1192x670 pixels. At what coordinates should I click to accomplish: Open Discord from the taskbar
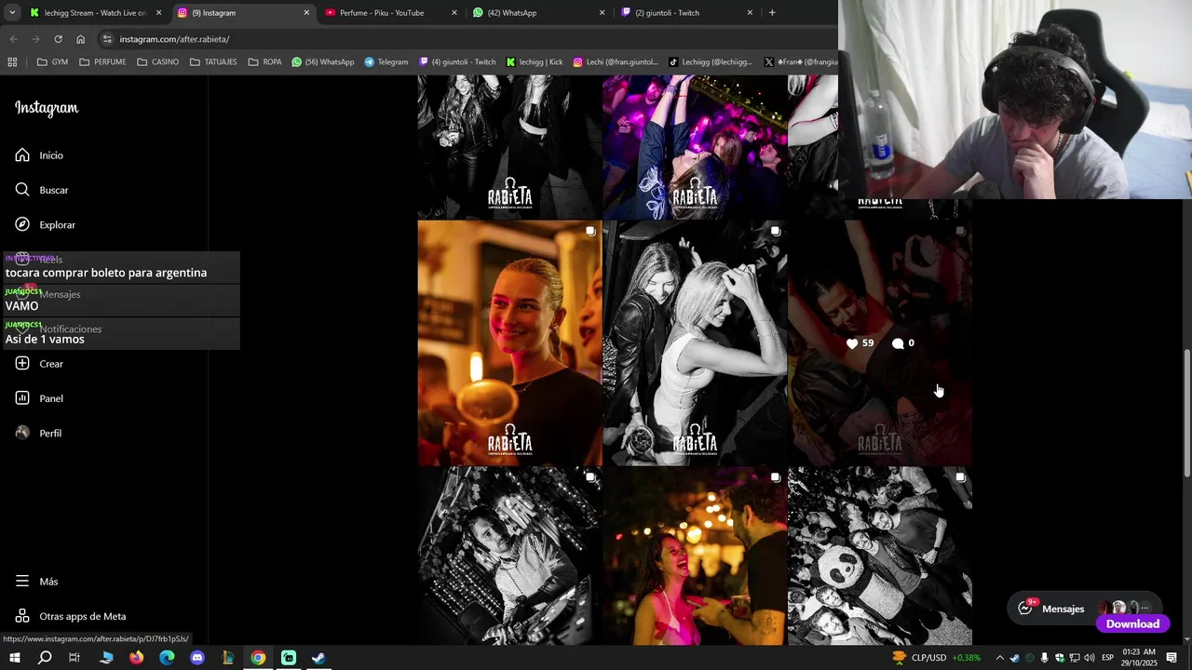(197, 658)
